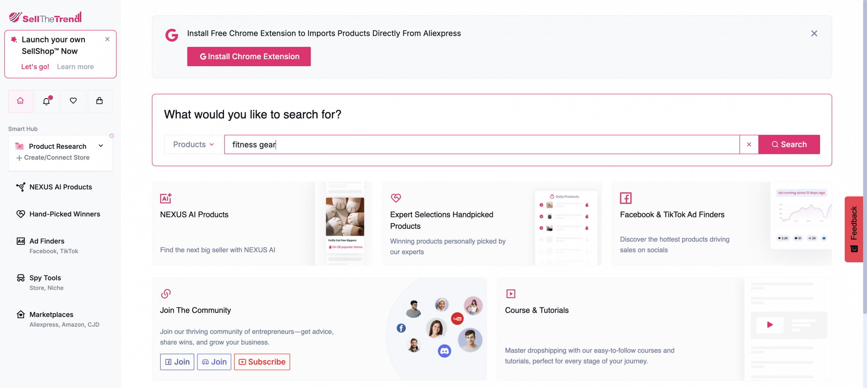Click the SellTheTrend logo
This screenshot has height=388, width=867.
pyautogui.click(x=45, y=17)
